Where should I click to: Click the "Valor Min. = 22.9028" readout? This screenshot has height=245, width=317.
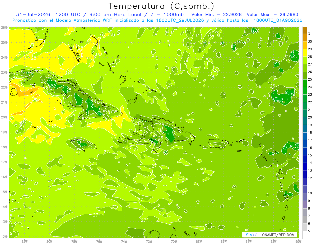click(216, 14)
